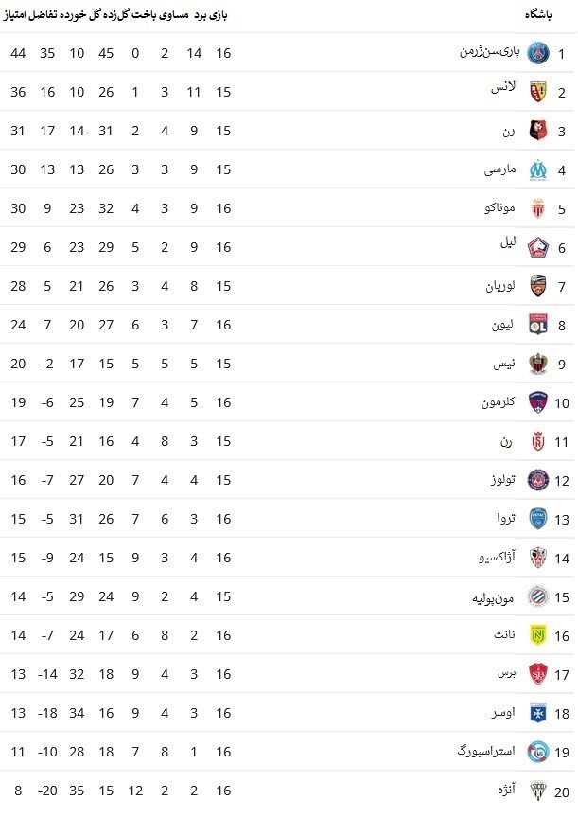Open the تروا team name link

tap(505, 519)
